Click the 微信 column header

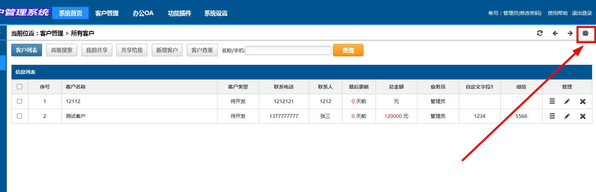pos(521,87)
